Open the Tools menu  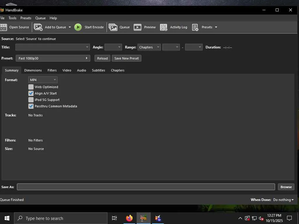pos(12,18)
